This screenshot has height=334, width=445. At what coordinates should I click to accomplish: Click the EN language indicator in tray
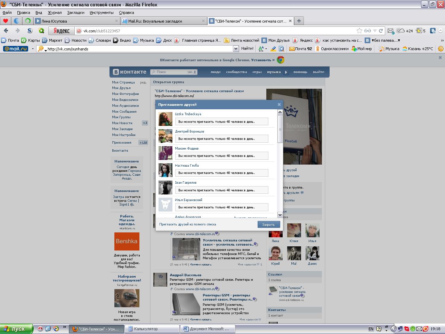[x=371, y=329]
